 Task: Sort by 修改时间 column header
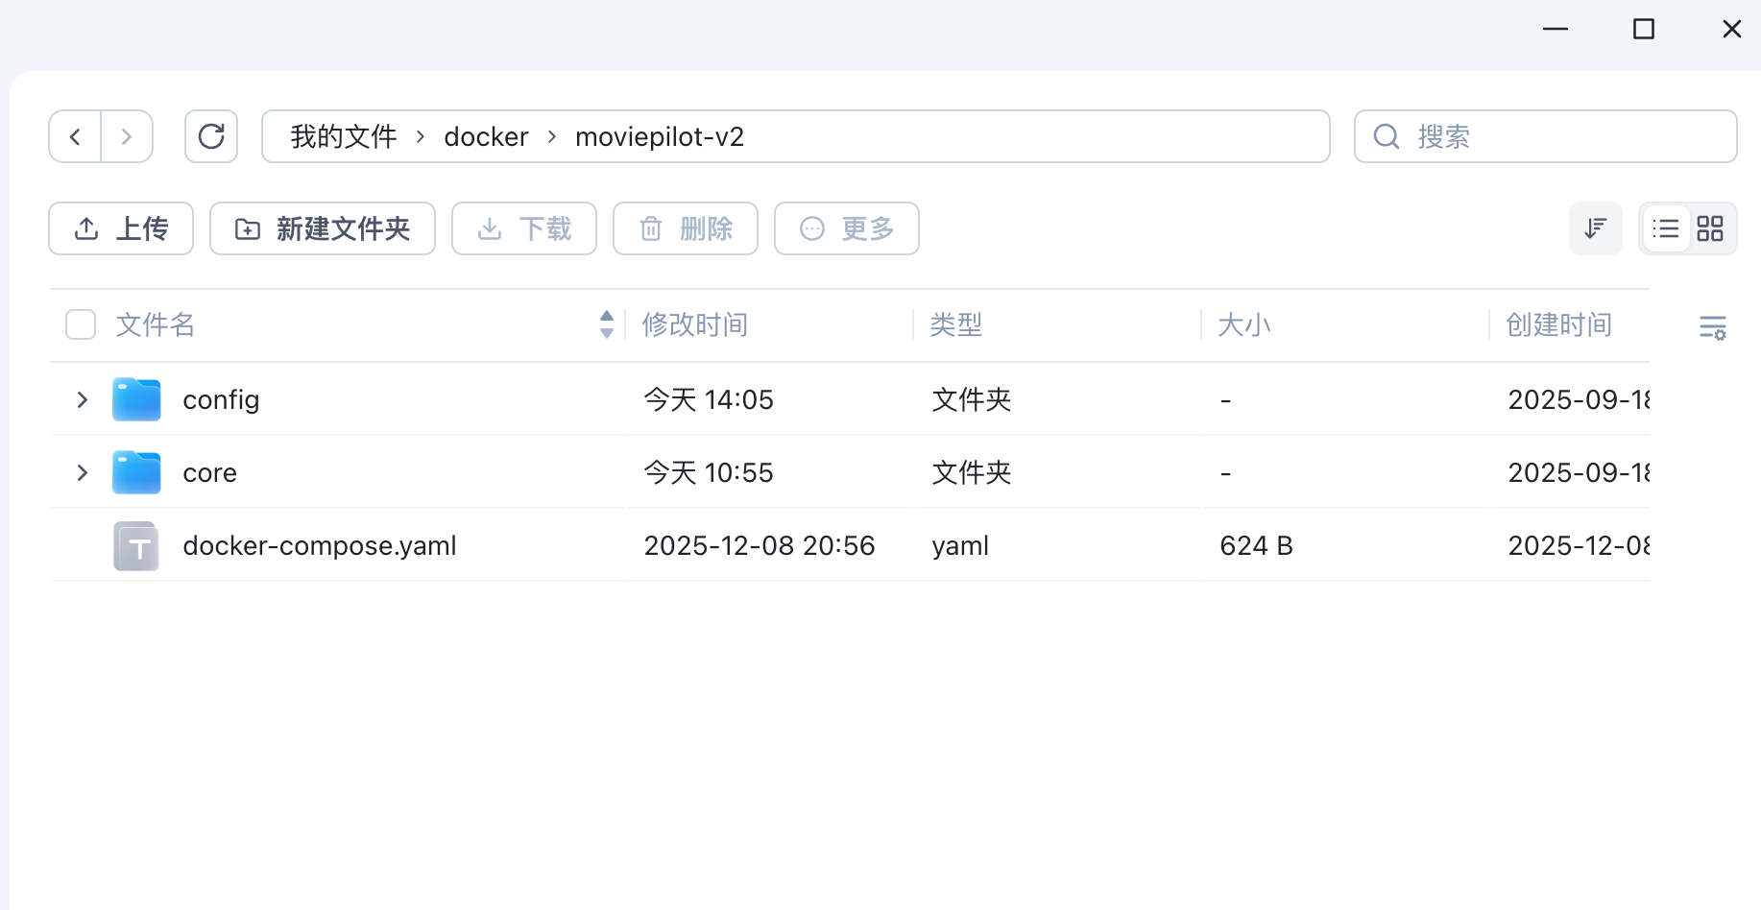(695, 324)
